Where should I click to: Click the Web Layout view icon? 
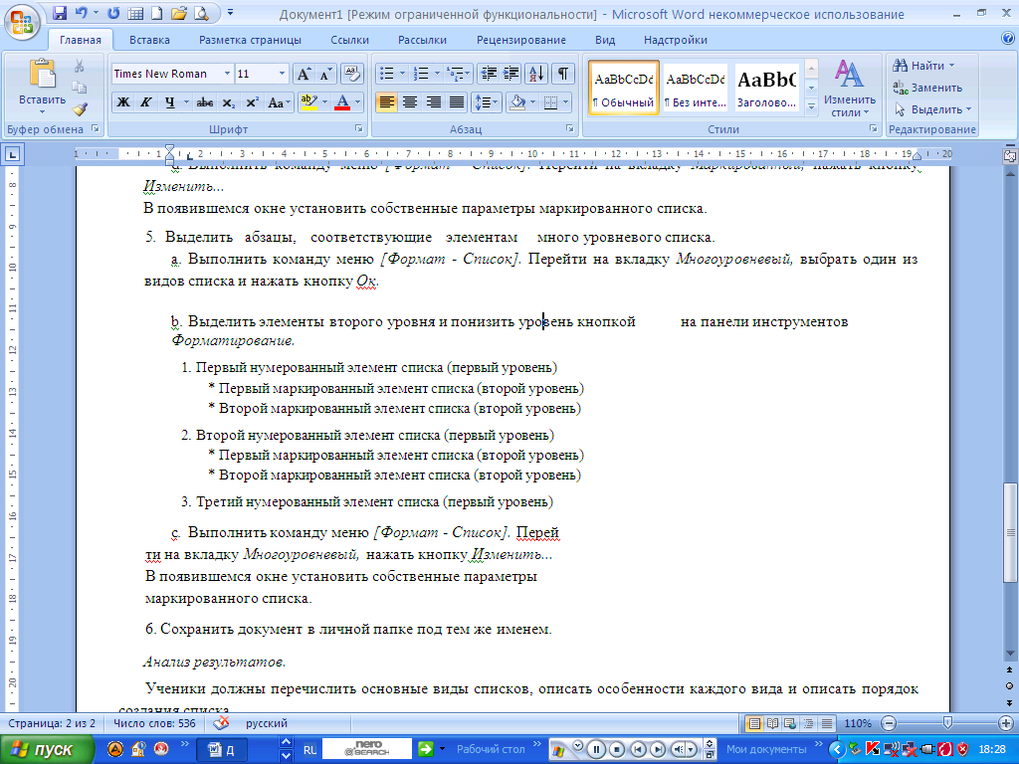point(790,723)
